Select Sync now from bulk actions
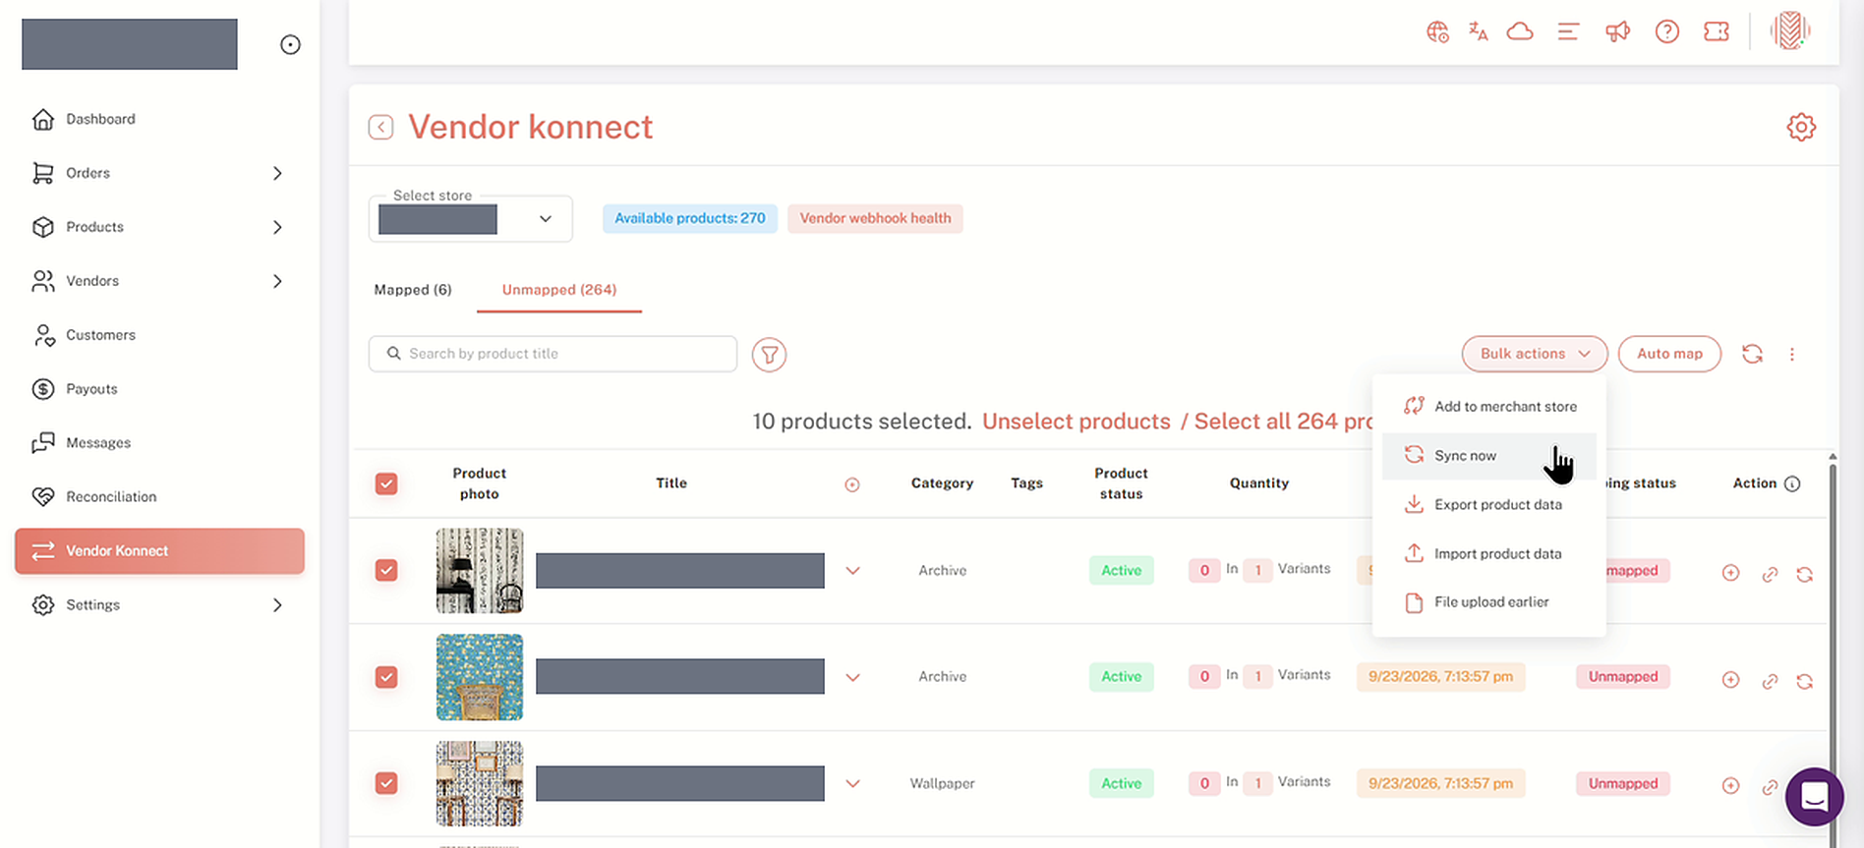The width and height of the screenshot is (1864, 848). pos(1489,456)
